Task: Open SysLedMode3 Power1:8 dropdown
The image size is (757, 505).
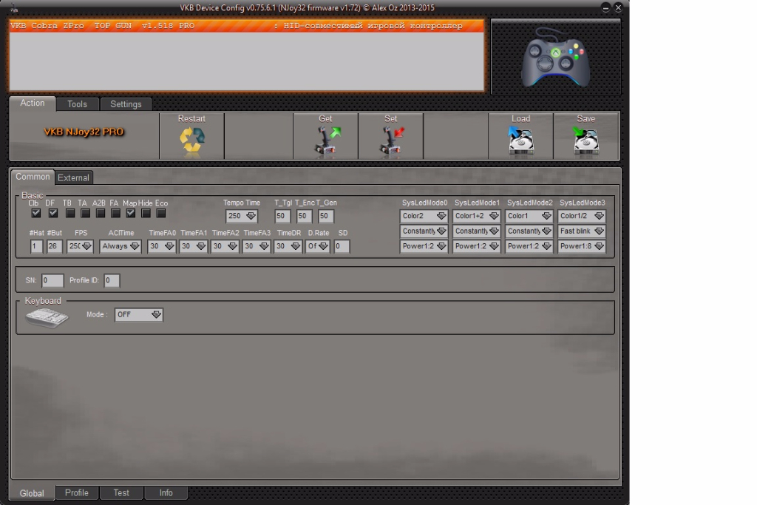Action: pos(582,246)
